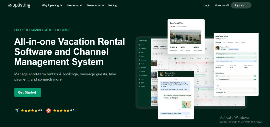Select Calendar icon in the mockup sidebar

(138, 48)
